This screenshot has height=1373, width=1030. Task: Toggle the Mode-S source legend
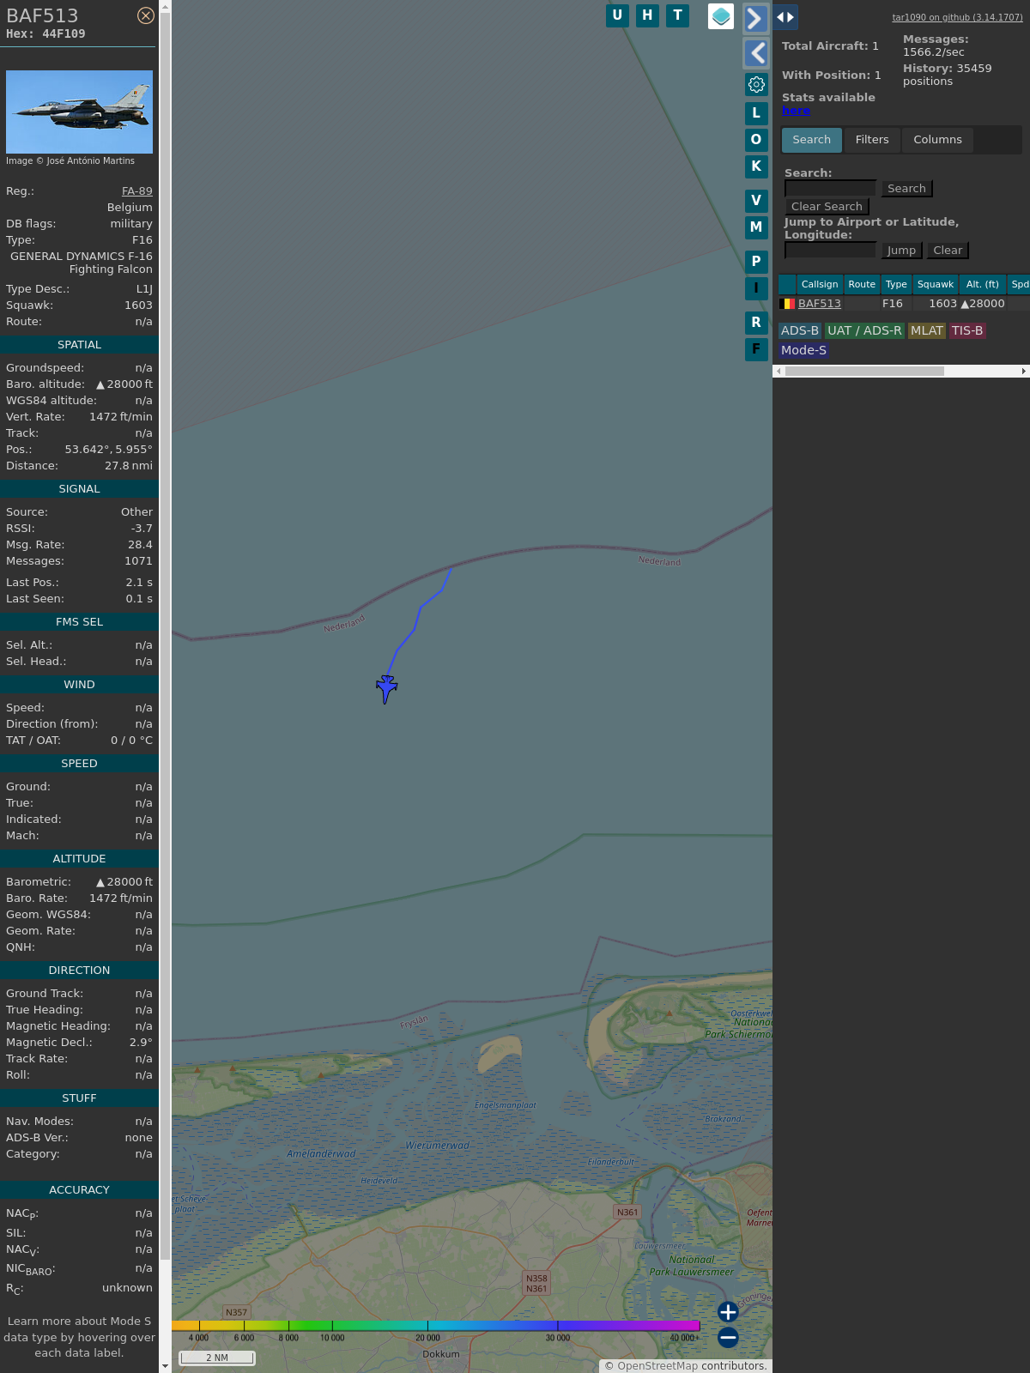tap(803, 350)
